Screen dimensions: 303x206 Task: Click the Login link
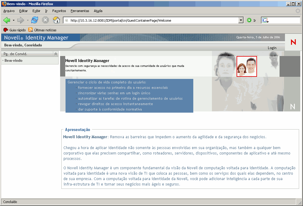272,48
